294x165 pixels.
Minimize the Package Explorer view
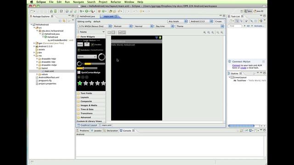click(x=69, y=16)
